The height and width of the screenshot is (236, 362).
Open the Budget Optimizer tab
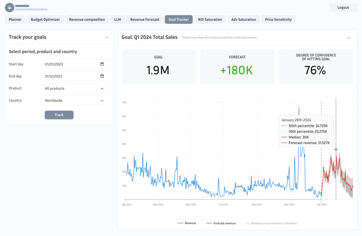coord(45,19)
